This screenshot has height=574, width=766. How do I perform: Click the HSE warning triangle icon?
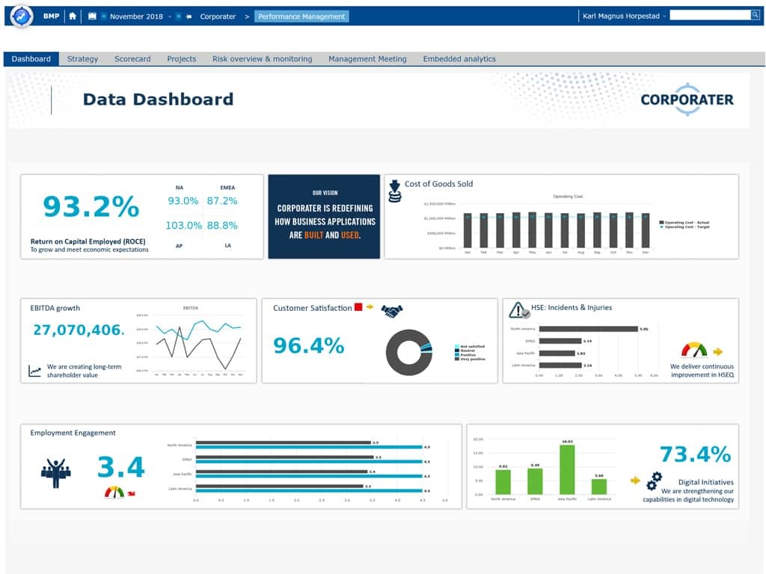click(x=518, y=310)
